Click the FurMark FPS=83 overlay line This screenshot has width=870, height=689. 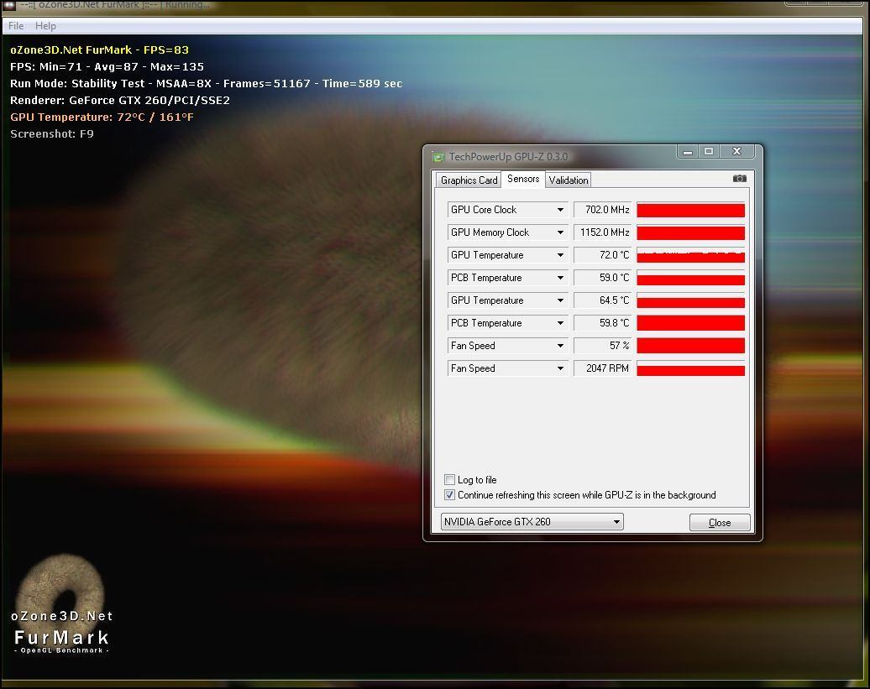coord(99,50)
